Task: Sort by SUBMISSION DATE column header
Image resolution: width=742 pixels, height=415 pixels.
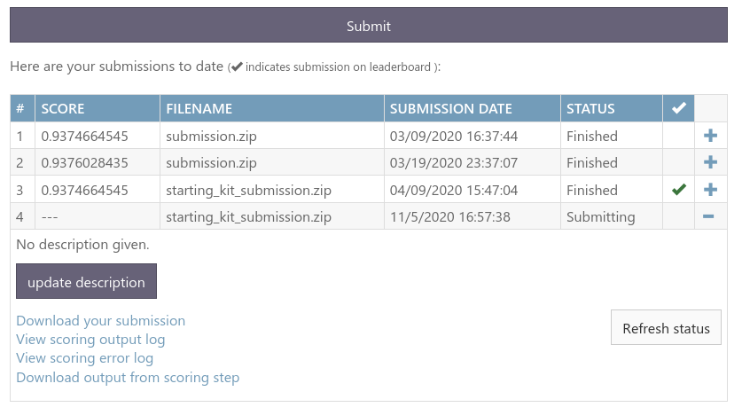Action: (450, 109)
